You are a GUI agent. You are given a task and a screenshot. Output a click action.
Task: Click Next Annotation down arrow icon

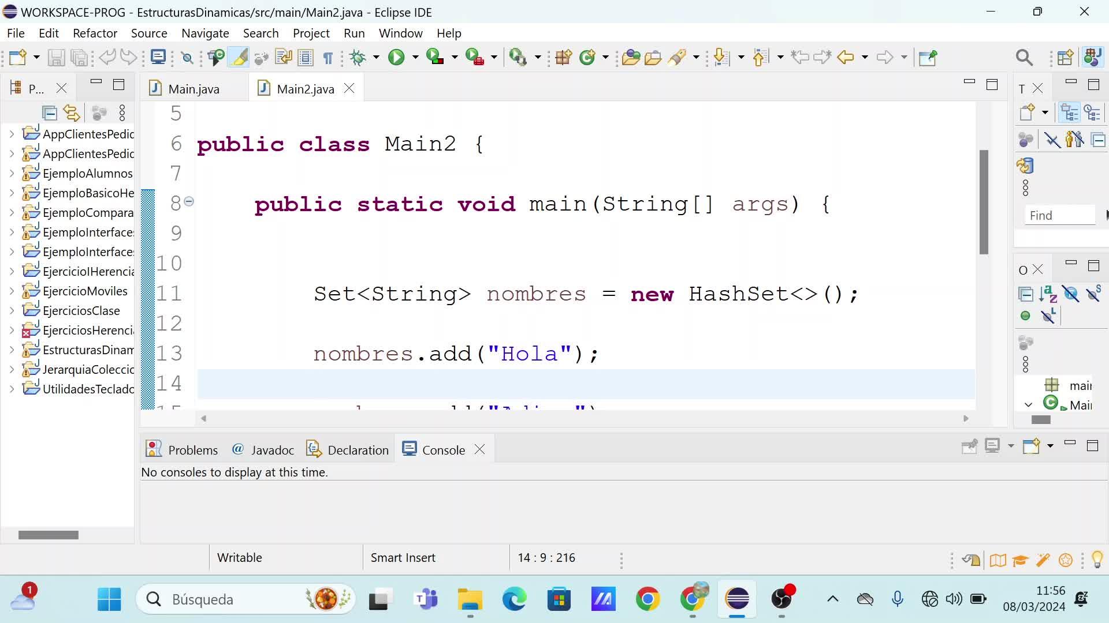tap(720, 57)
